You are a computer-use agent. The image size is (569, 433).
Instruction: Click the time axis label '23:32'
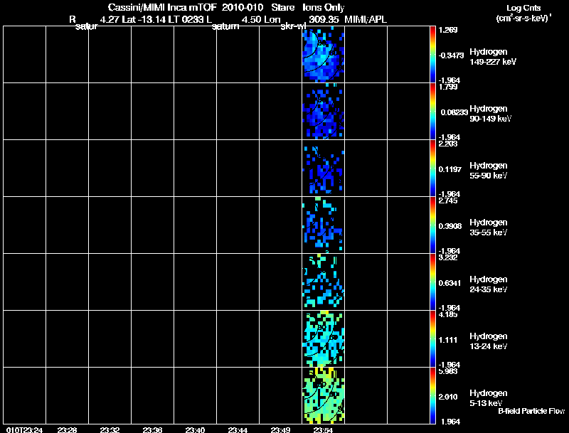[110, 430]
